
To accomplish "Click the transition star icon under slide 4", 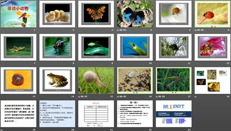I will [x=118, y=30].
